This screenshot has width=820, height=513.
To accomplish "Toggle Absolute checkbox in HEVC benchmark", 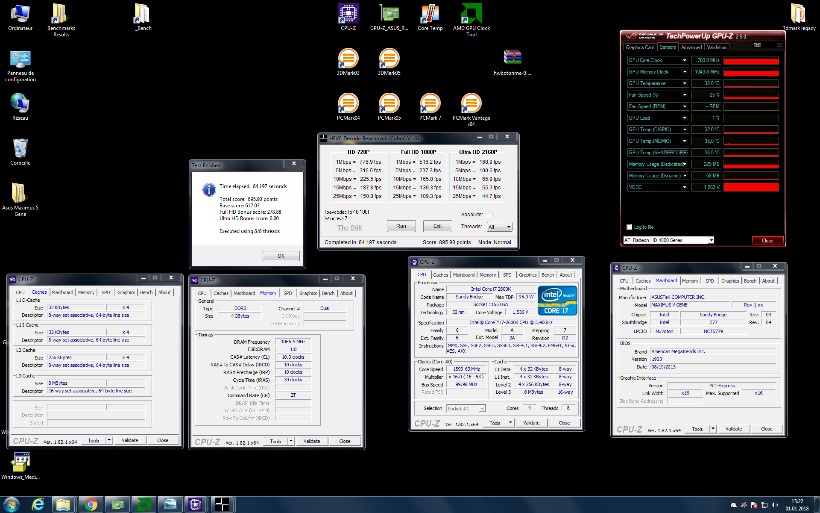I will tap(489, 215).
